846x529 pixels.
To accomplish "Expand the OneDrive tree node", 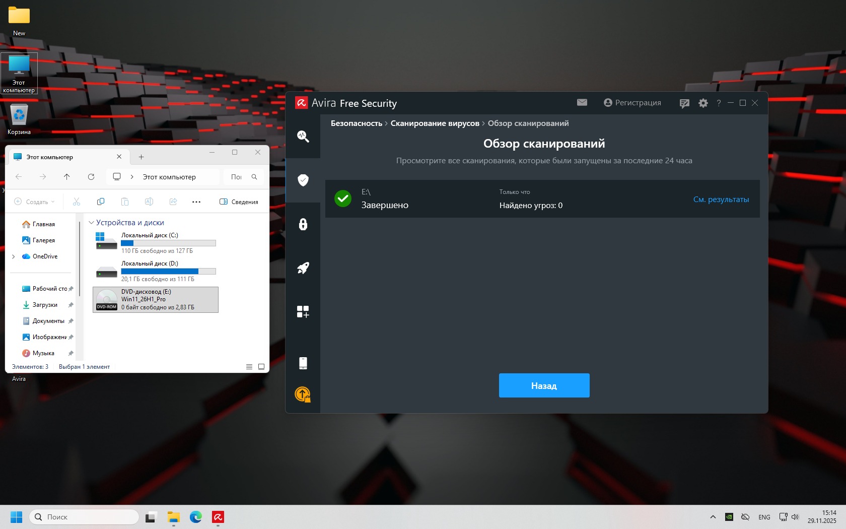I will point(14,256).
